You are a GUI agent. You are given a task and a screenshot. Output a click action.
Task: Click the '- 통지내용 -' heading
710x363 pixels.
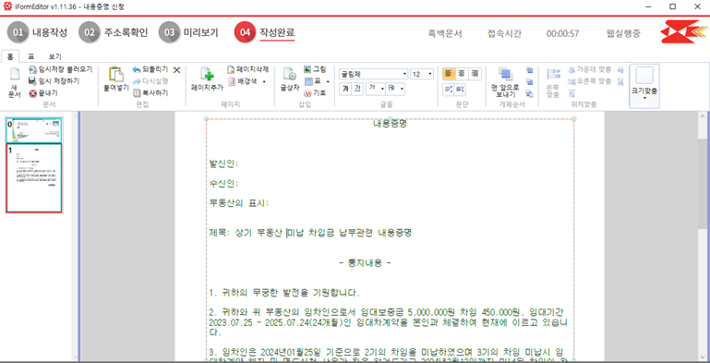[365, 263]
